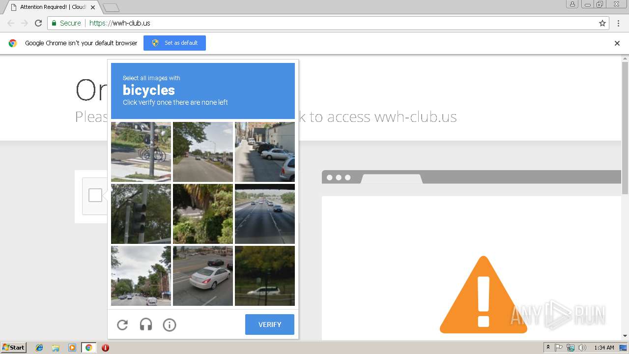This screenshot has width=629, height=354.
Task: Open volume control tray icon
Action: [582, 348]
